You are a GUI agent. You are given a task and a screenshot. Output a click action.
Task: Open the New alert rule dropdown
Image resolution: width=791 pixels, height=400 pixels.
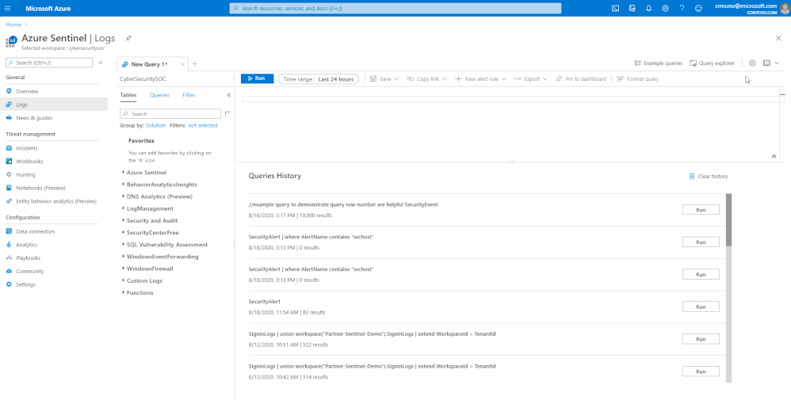[x=480, y=79]
